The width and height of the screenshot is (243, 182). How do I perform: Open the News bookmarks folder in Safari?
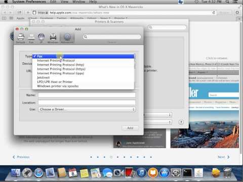[x=105, y=18]
